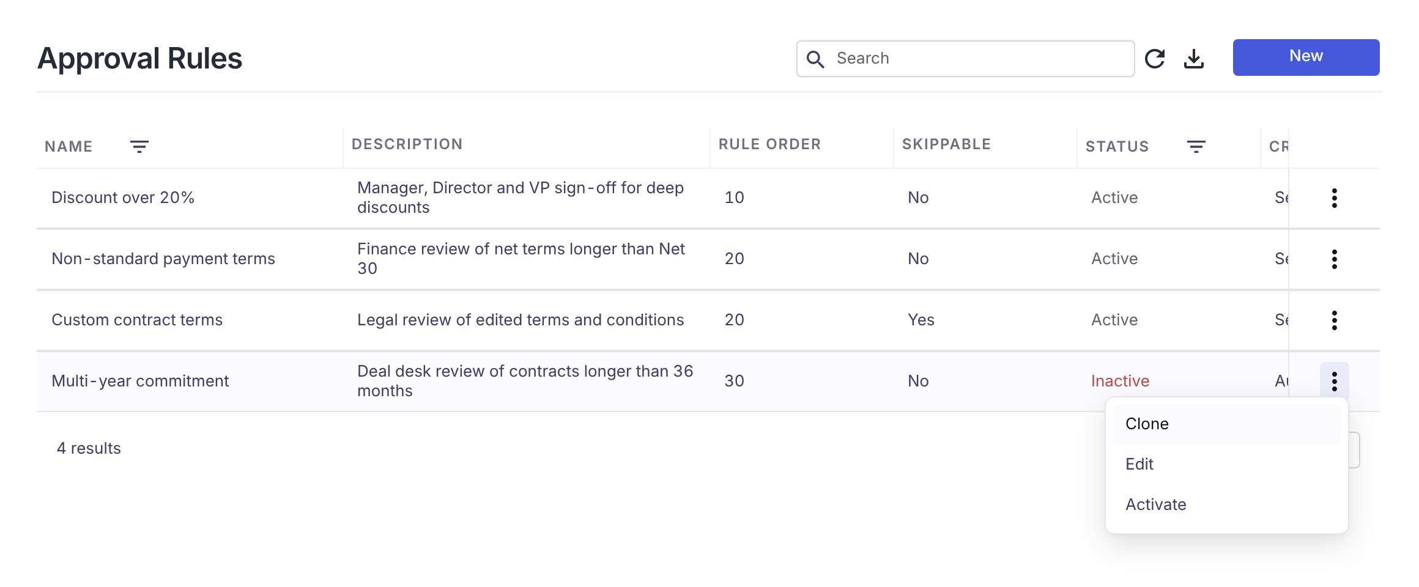Click 'Legal review of edited terms' description
This screenshot has width=1419, height=587.
pyautogui.click(x=521, y=320)
